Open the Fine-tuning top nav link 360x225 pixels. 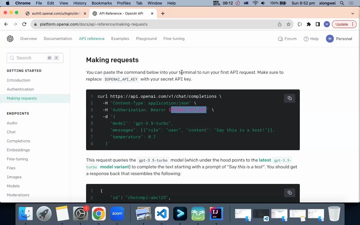pyautogui.click(x=174, y=39)
